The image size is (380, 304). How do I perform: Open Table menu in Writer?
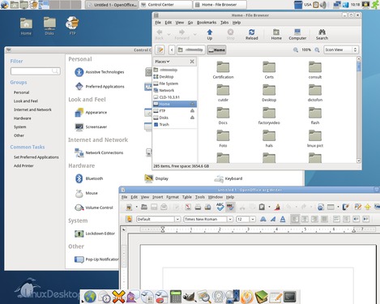(186, 197)
